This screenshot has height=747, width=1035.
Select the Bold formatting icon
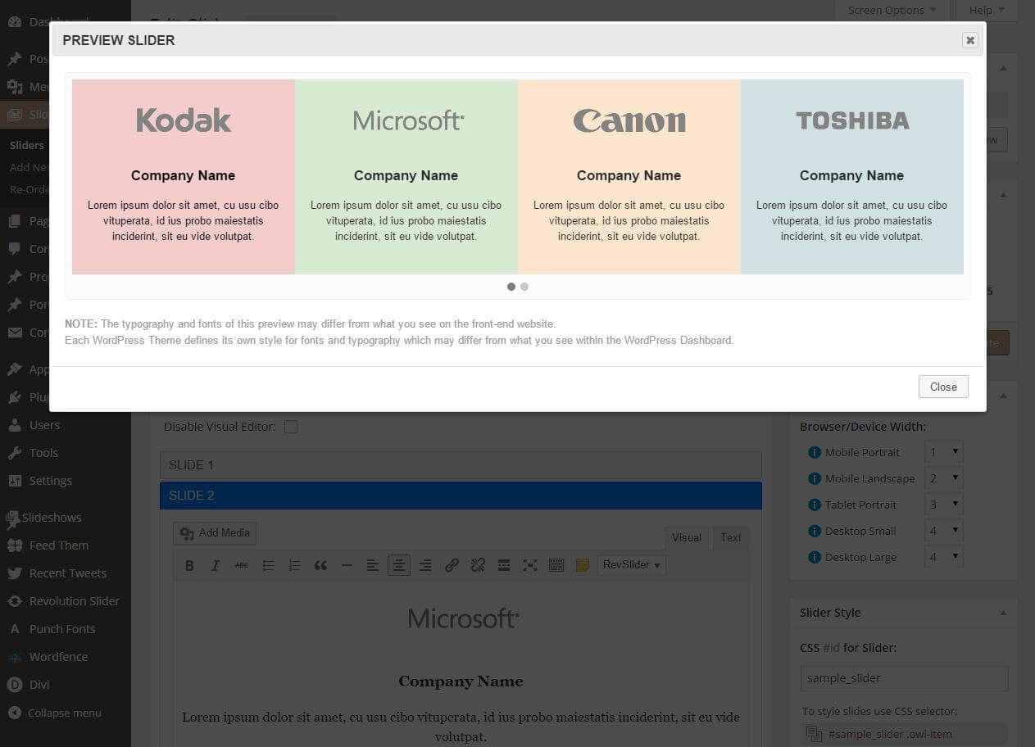189,564
